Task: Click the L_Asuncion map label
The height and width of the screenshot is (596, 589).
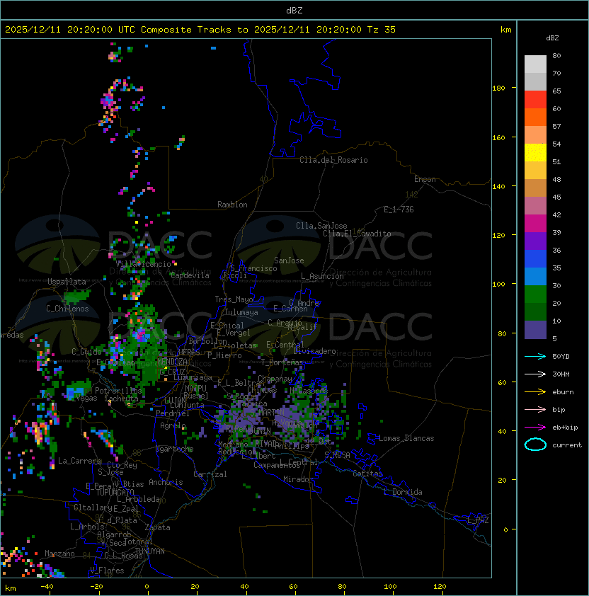Action: point(322,276)
